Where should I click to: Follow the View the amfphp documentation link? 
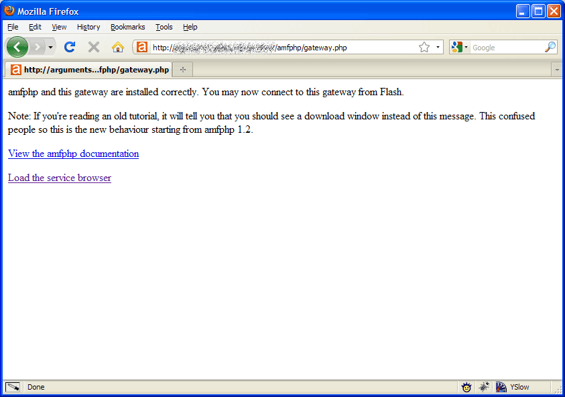(73, 154)
